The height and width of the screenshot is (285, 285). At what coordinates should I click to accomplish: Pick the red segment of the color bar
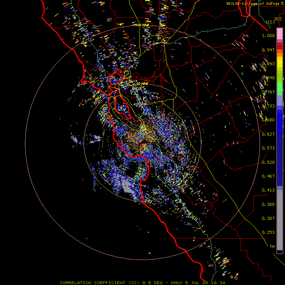click(280, 47)
